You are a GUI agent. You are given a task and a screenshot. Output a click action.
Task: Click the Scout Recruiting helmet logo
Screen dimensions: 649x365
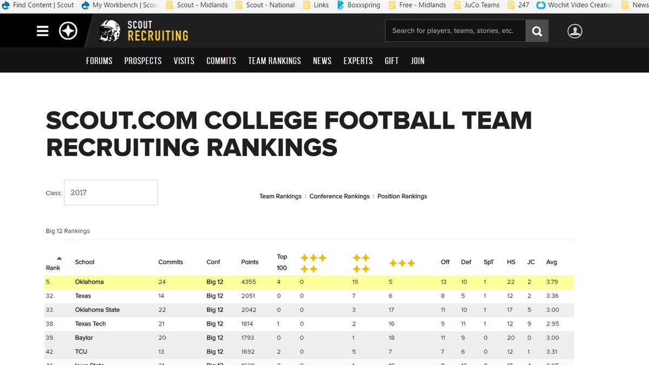(144, 31)
